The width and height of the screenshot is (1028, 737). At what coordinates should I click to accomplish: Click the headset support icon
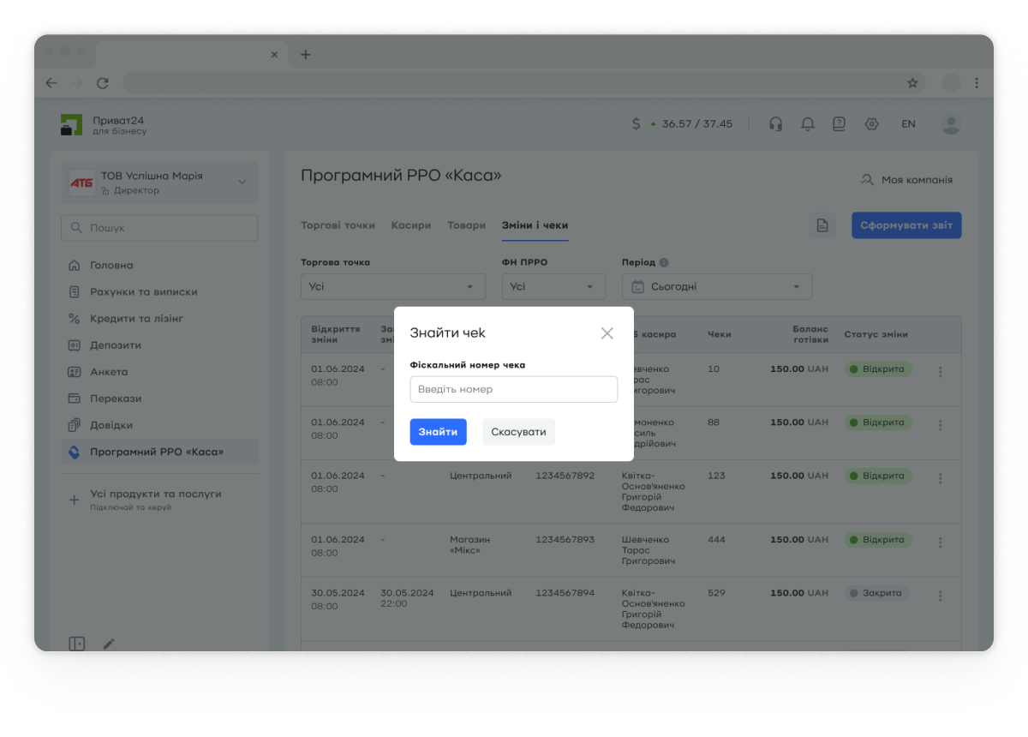[775, 124]
